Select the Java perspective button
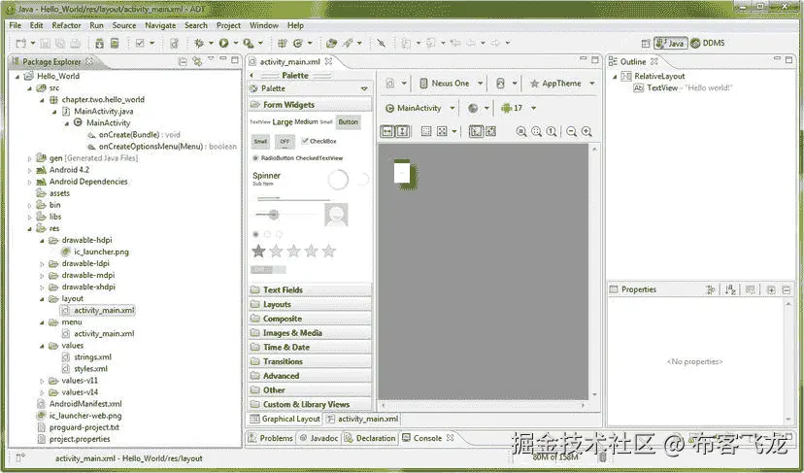The image size is (804, 473). [x=670, y=43]
